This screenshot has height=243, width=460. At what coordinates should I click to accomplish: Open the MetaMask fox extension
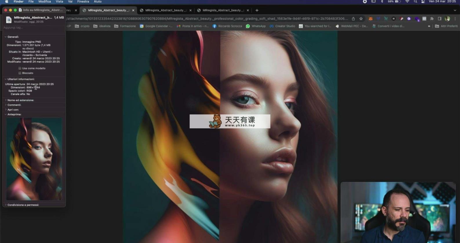click(370, 19)
